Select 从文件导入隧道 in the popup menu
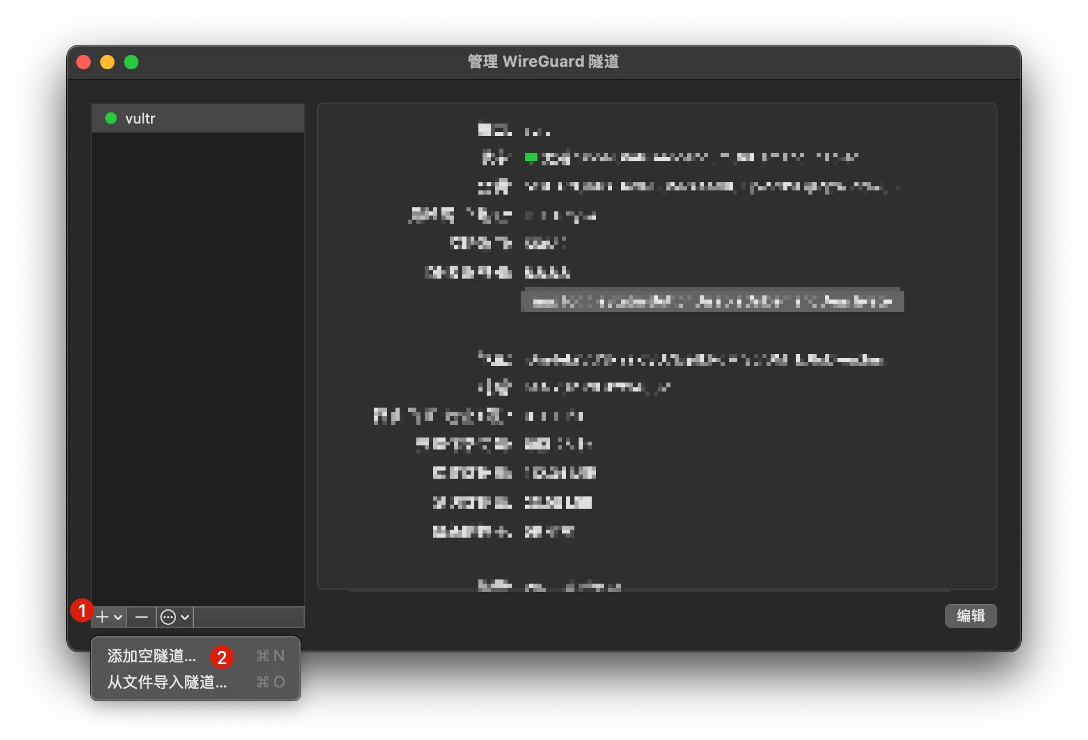Viewport: 1088px width, 740px height. (166, 682)
